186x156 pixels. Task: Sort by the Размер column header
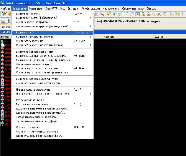click(128, 37)
